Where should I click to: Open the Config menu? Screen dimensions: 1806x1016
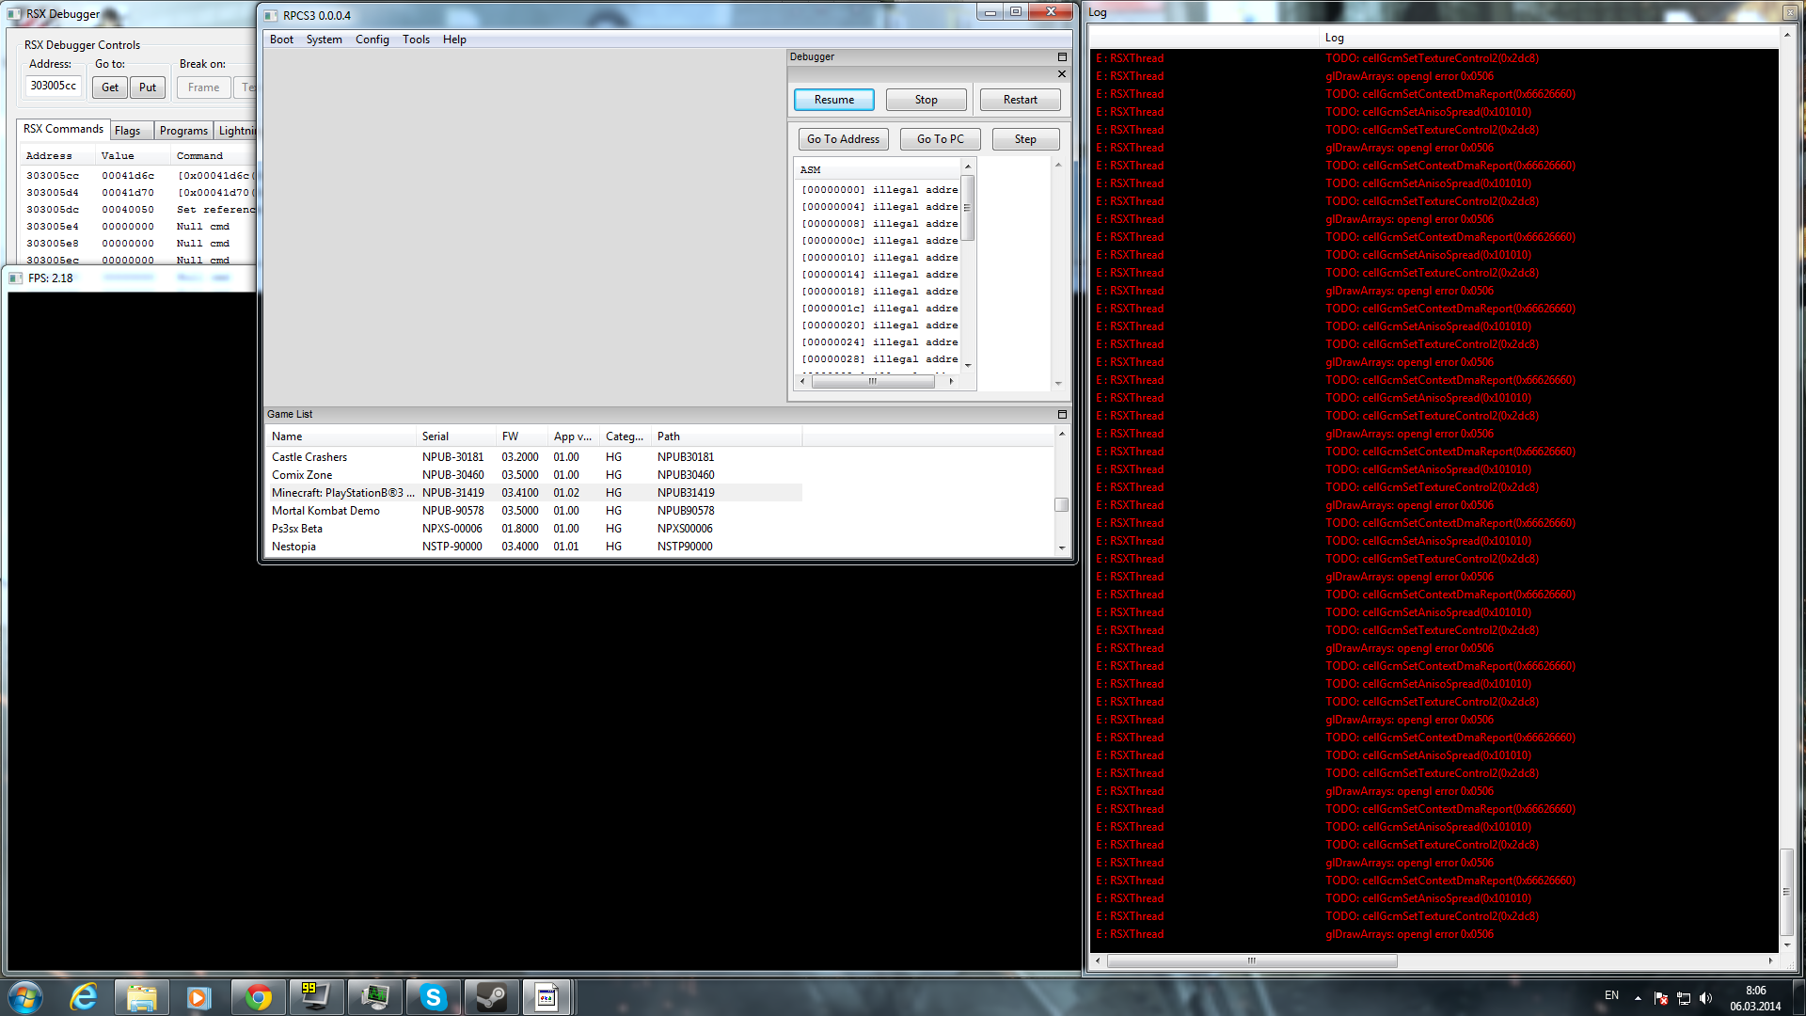[x=372, y=40]
